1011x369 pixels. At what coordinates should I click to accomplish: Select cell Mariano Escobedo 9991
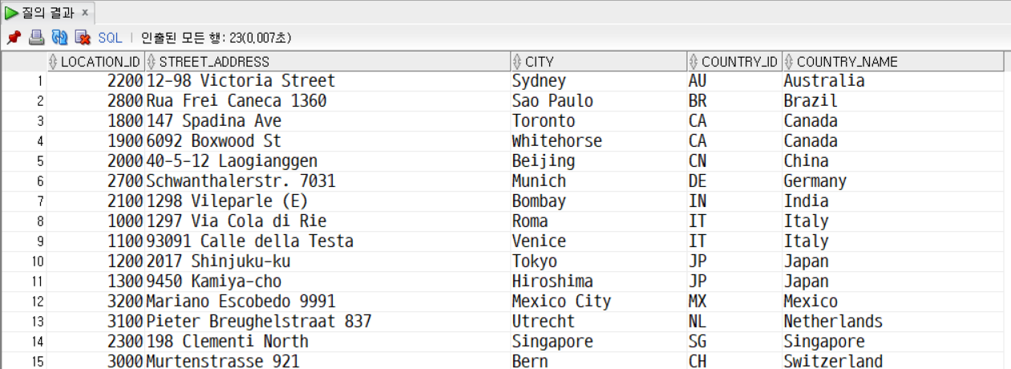click(327, 302)
